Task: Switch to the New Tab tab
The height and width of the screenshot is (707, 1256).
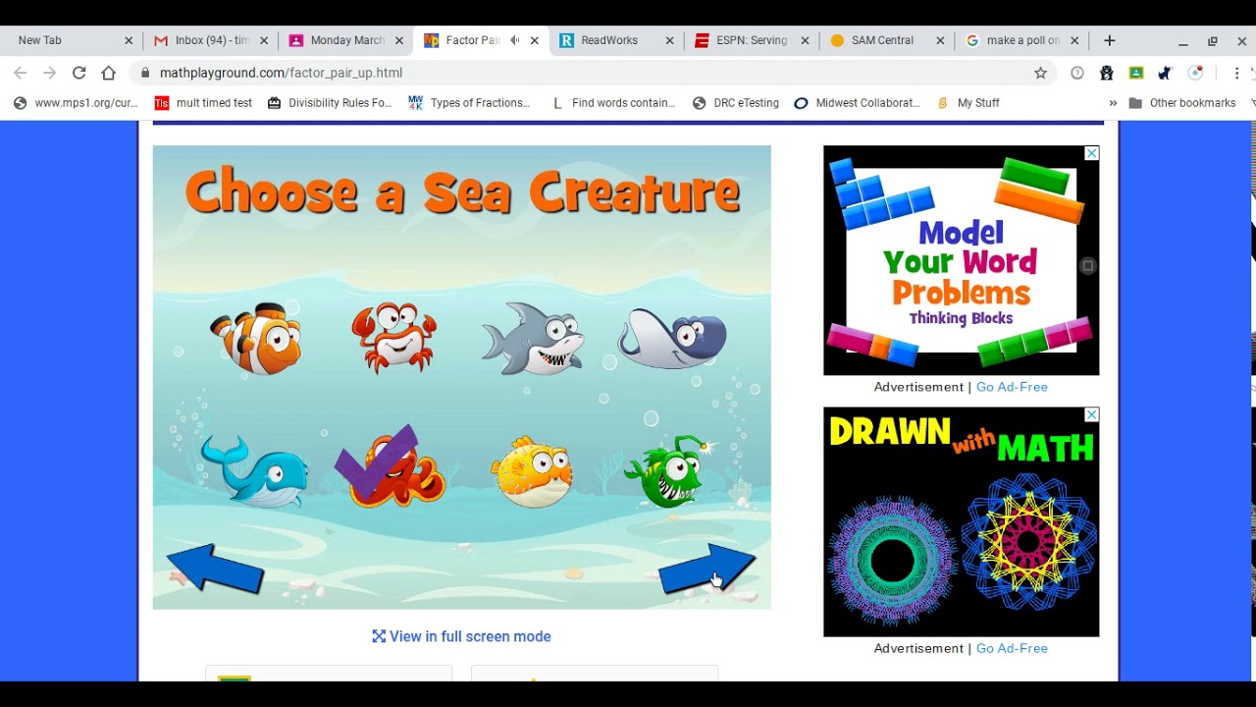Action: (69, 40)
